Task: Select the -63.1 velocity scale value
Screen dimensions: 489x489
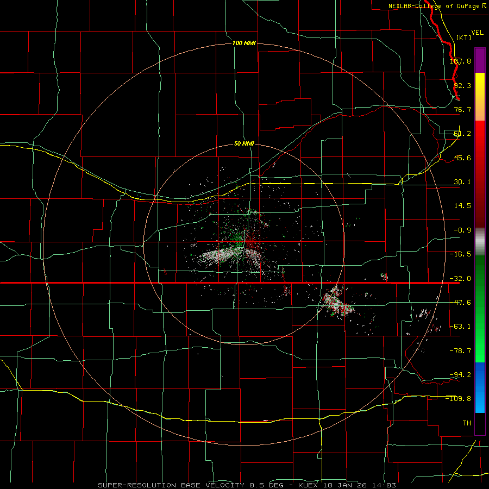Action: (460, 327)
